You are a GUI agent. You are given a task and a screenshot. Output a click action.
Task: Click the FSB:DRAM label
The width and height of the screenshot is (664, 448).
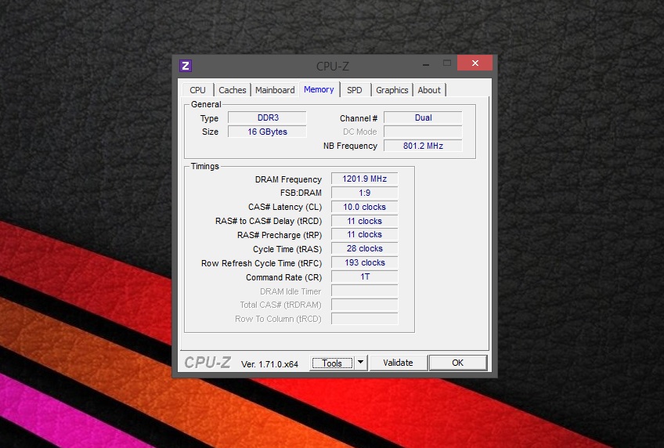point(301,193)
